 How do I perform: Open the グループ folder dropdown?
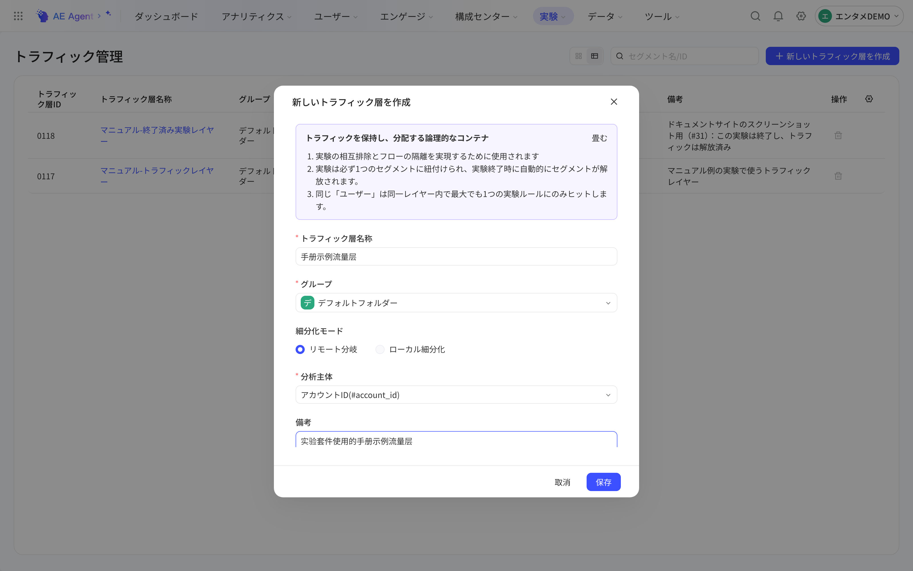[x=456, y=303]
